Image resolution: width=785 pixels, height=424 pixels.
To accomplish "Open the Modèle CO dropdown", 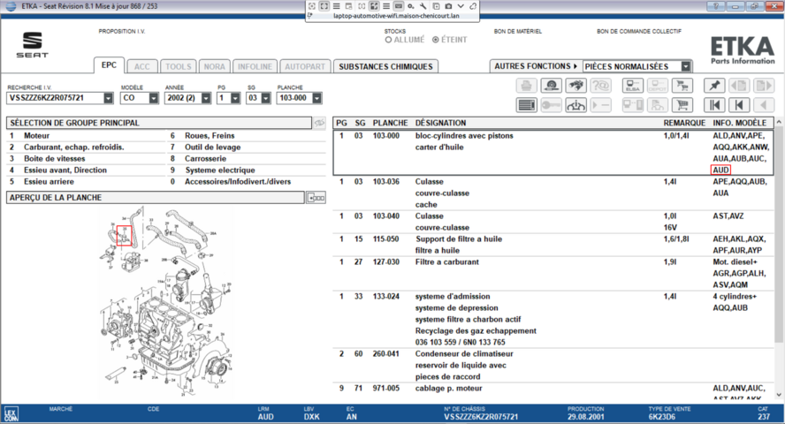I will pyautogui.click(x=153, y=98).
